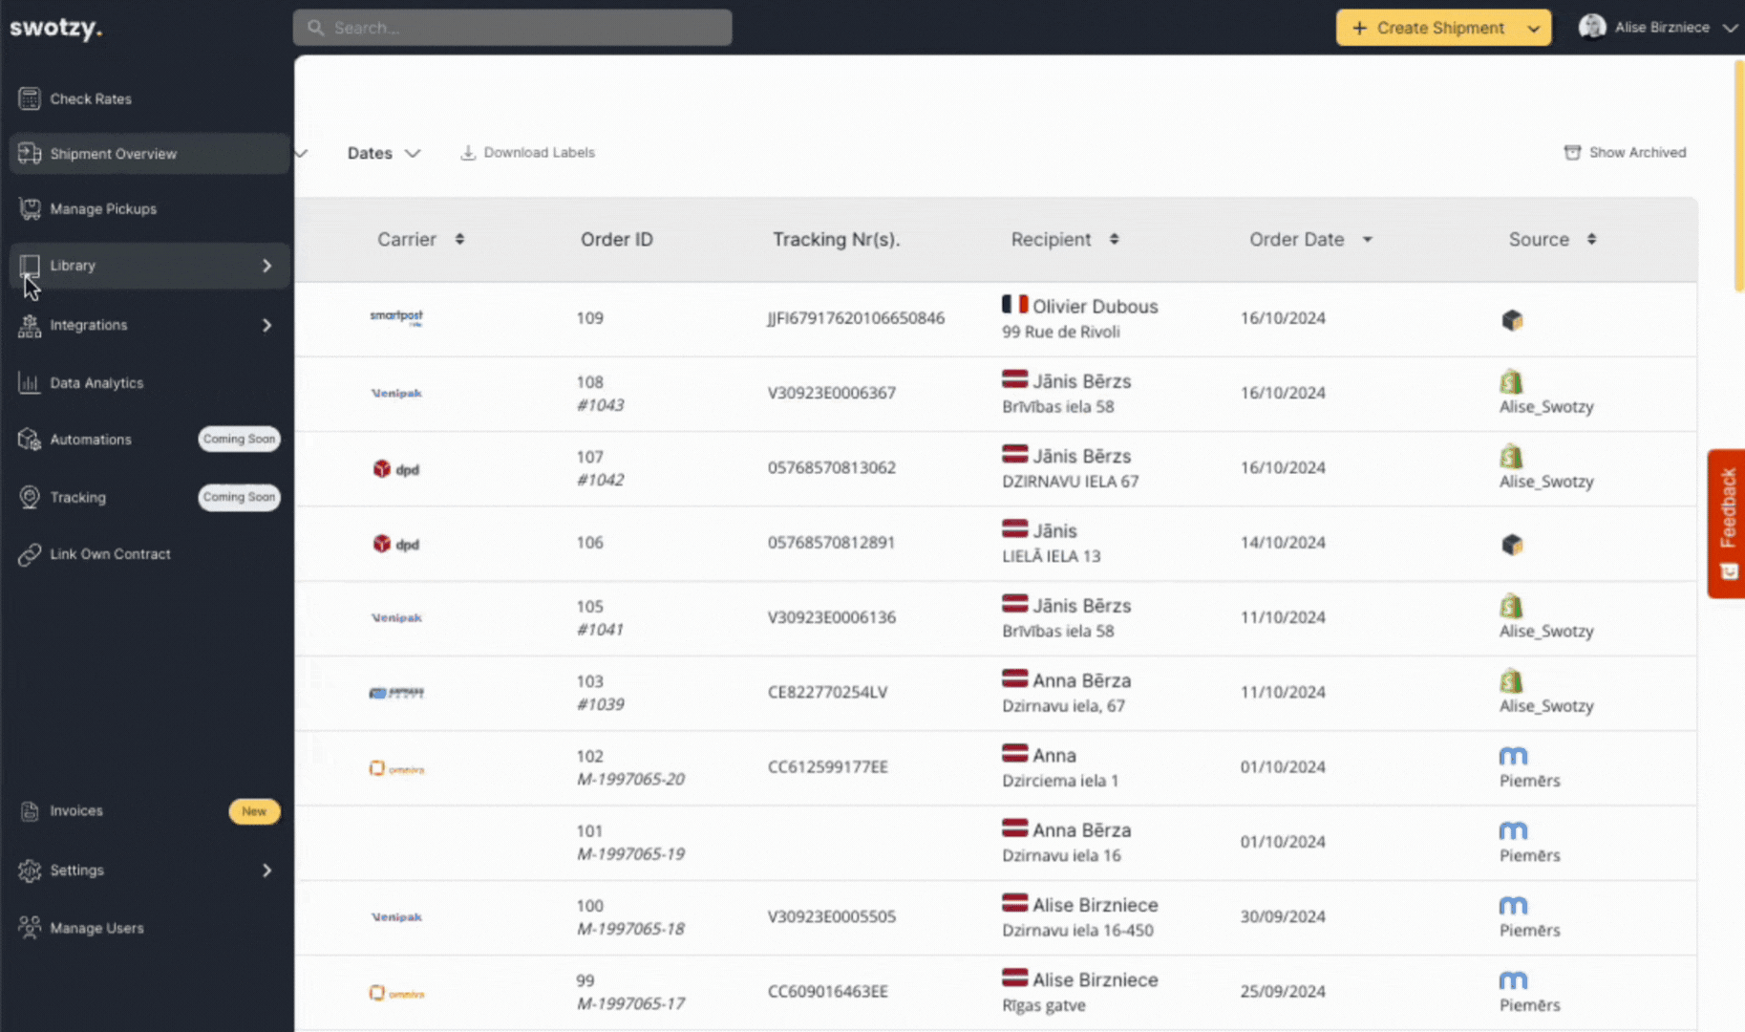Click Invoices document icon
This screenshot has width=1745, height=1032.
click(30, 810)
